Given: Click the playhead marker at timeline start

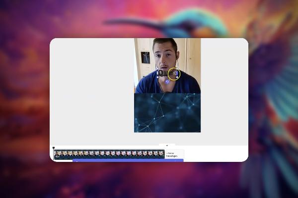Looking at the screenshot, I should pyautogui.click(x=54, y=148).
